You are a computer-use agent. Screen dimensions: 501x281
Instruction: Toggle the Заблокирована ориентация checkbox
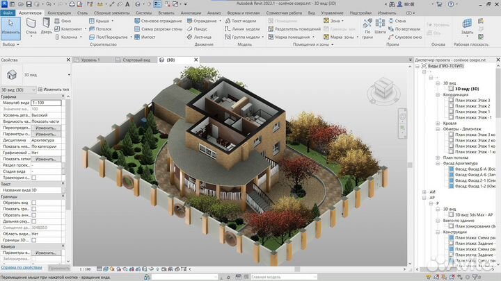pyautogui.click(x=34, y=259)
